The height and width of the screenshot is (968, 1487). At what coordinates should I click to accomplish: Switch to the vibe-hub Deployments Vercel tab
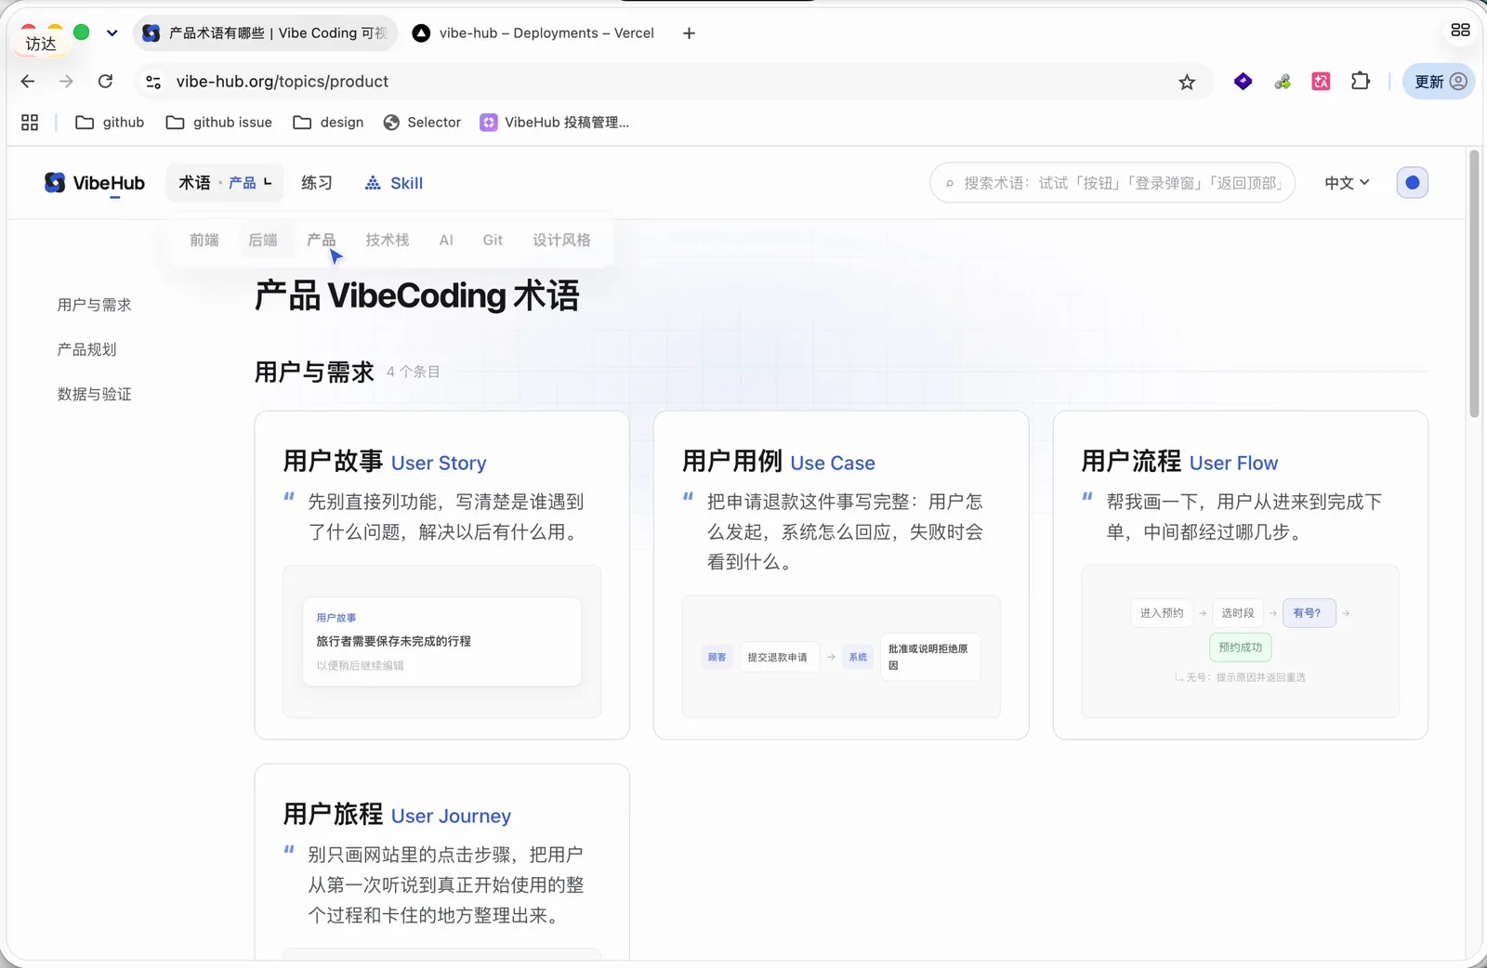point(534,33)
